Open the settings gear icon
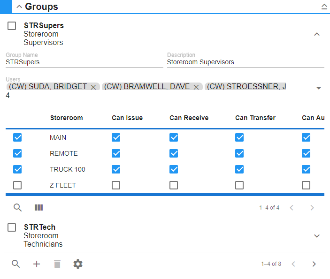 [78, 264]
